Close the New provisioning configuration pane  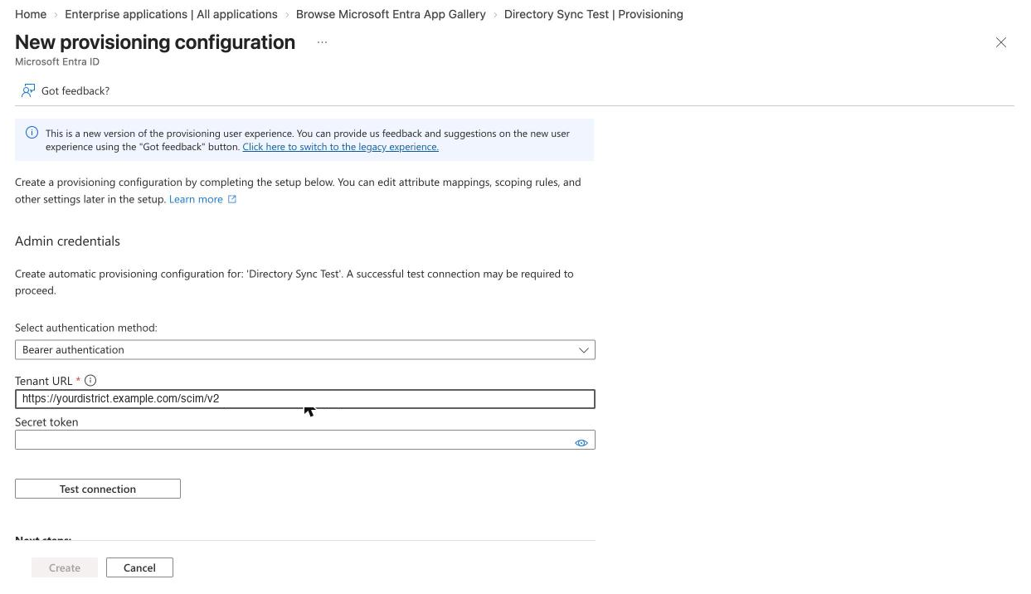pos(1001,42)
